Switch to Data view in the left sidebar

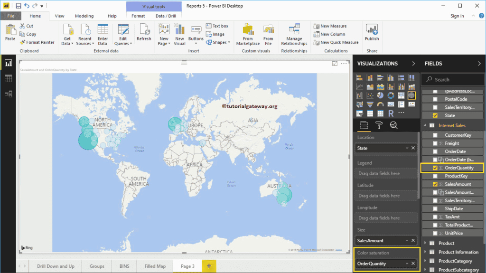click(x=8, y=79)
